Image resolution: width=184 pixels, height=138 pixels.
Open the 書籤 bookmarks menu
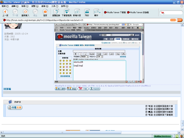44,6
